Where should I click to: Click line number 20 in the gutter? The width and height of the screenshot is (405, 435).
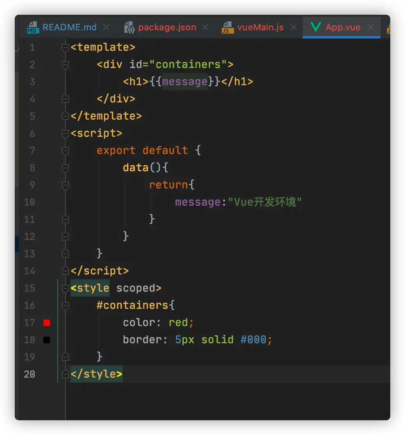29,374
